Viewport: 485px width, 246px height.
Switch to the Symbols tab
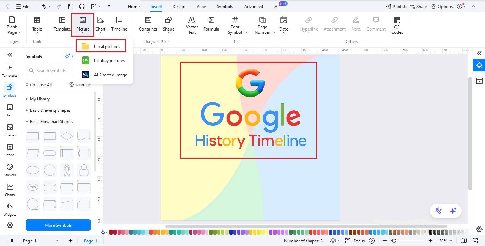tap(225, 6)
